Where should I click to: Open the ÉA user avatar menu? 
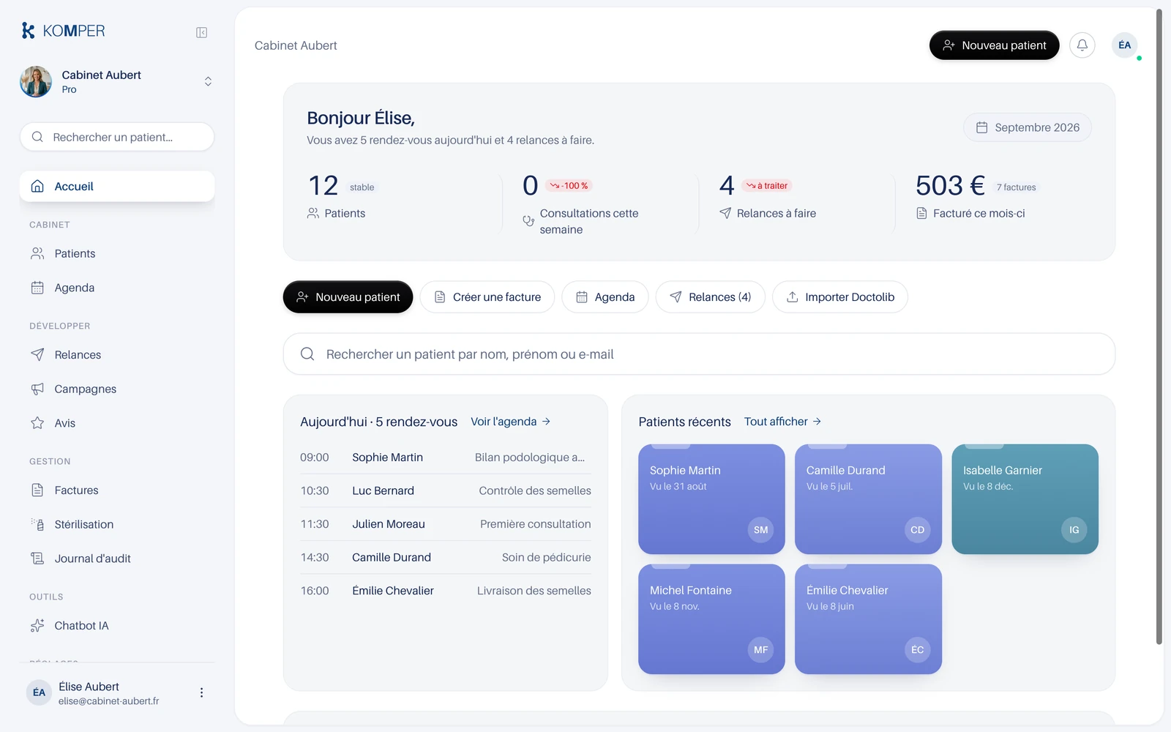tap(1124, 45)
